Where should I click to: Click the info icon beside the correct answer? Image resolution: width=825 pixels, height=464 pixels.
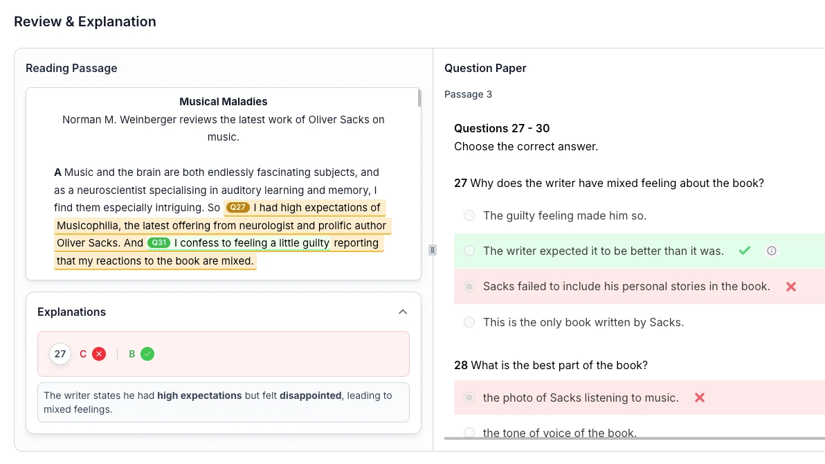pyautogui.click(x=772, y=251)
